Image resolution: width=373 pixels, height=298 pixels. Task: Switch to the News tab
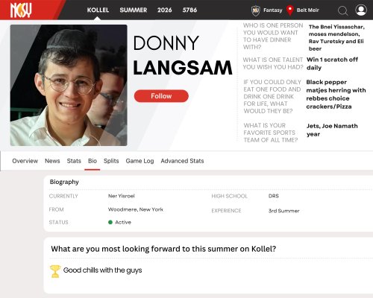(x=52, y=161)
